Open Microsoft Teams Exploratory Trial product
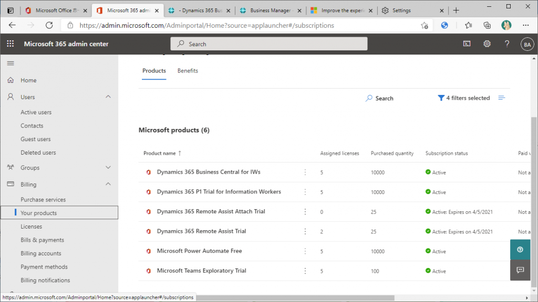The width and height of the screenshot is (538, 302). [x=202, y=271]
